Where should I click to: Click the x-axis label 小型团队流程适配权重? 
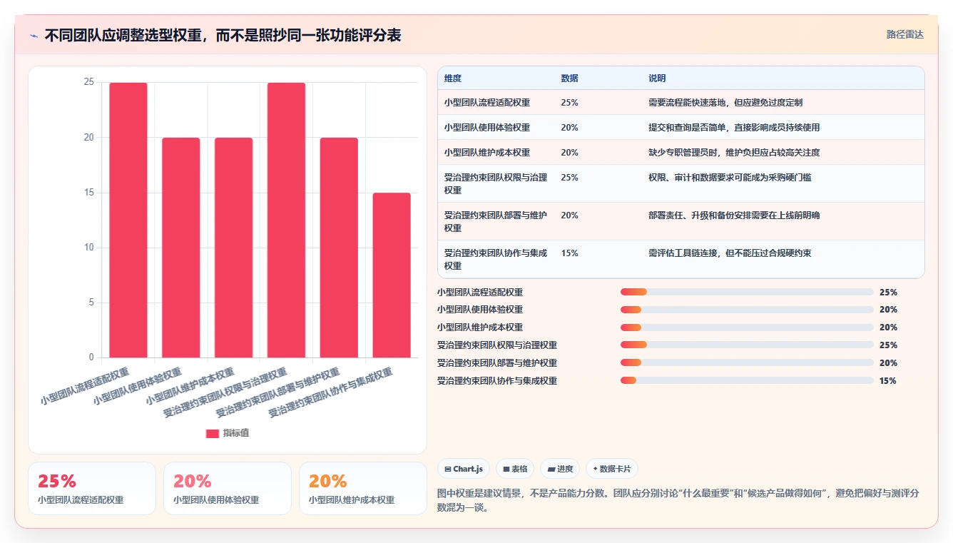(x=85, y=386)
